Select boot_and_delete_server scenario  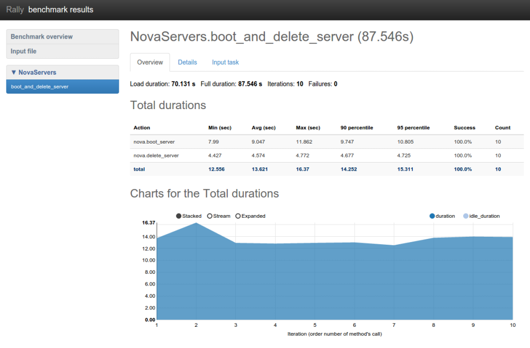[x=40, y=86]
